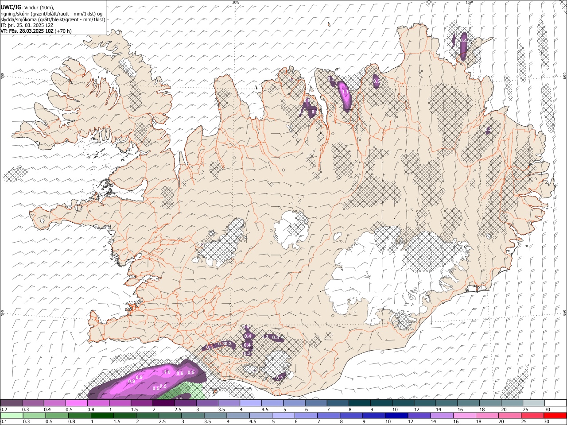Select the valid time "VT: Fös. 28.03.2025 10Z"
This screenshot has width=567, height=425.
pos(27,31)
